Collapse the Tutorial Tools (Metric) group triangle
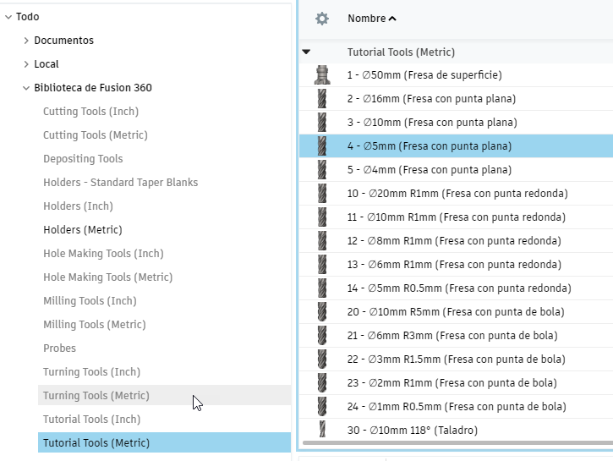This screenshot has width=613, height=461. (x=306, y=52)
